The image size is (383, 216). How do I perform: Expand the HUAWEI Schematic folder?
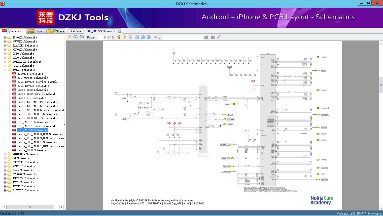coord(5,41)
